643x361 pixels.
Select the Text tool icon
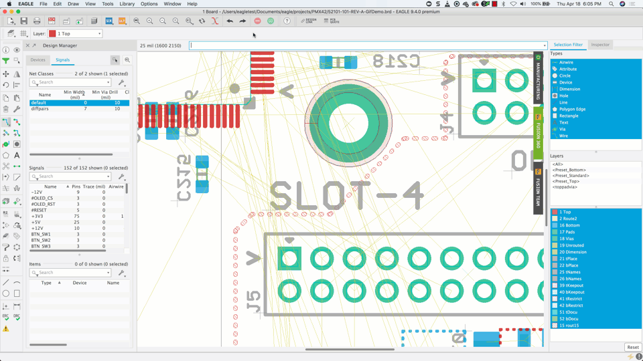point(17,155)
